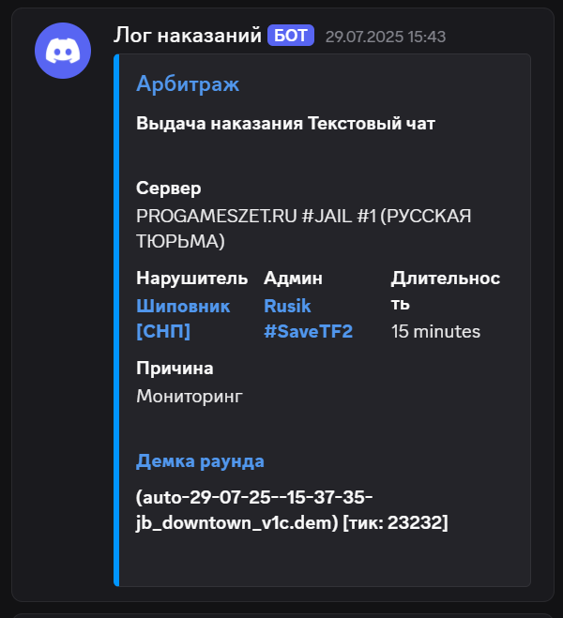This screenshot has width=563, height=618.
Task: Open the Лог наказаний bot avatar
Action: pyautogui.click(x=63, y=51)
